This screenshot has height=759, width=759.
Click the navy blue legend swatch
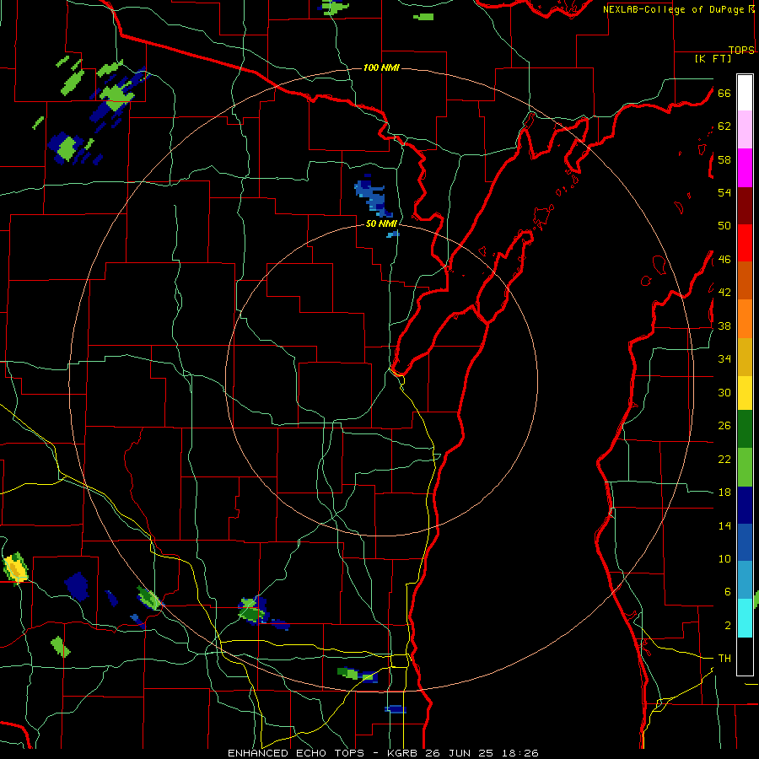(745, 505)
